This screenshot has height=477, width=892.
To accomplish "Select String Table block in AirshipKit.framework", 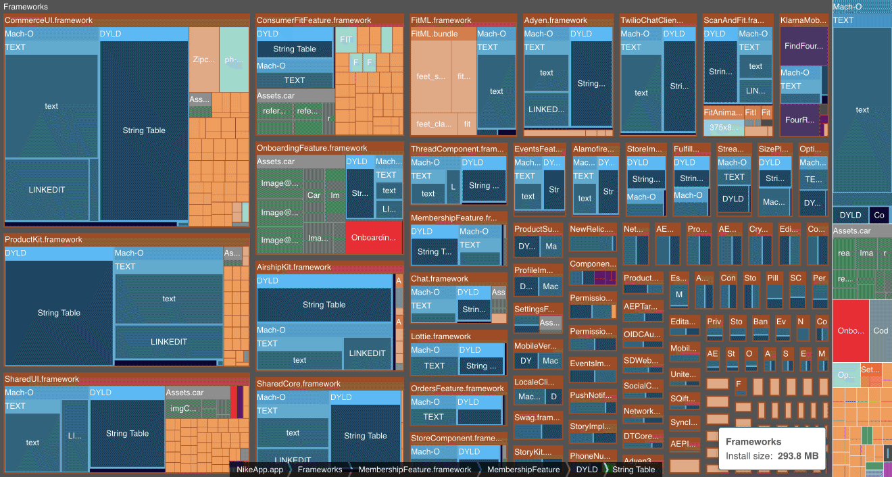I will click(324, 305).
